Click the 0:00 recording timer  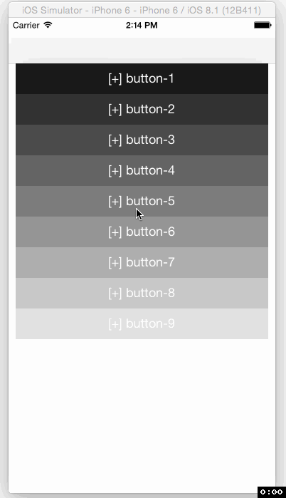[x=271, y=492]
